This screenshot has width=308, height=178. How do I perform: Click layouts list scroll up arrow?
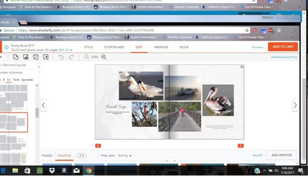[37, 85]
